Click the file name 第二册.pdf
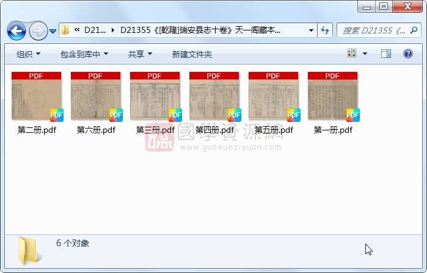427x273 pixels. pos(37,130)
